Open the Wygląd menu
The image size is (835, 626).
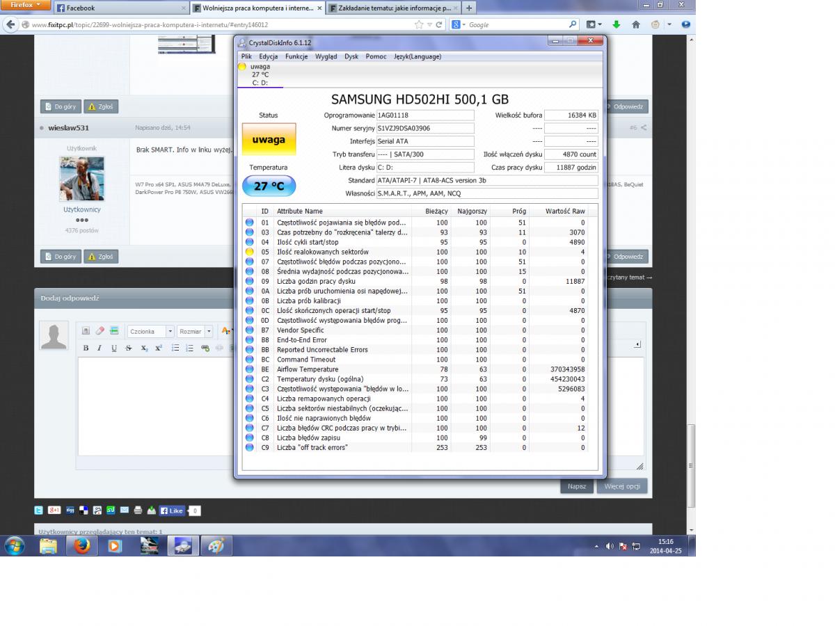[x=326, y=56]
